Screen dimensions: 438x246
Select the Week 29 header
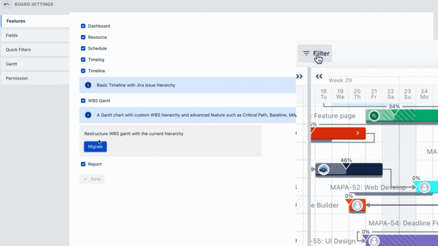coord(340,80)
